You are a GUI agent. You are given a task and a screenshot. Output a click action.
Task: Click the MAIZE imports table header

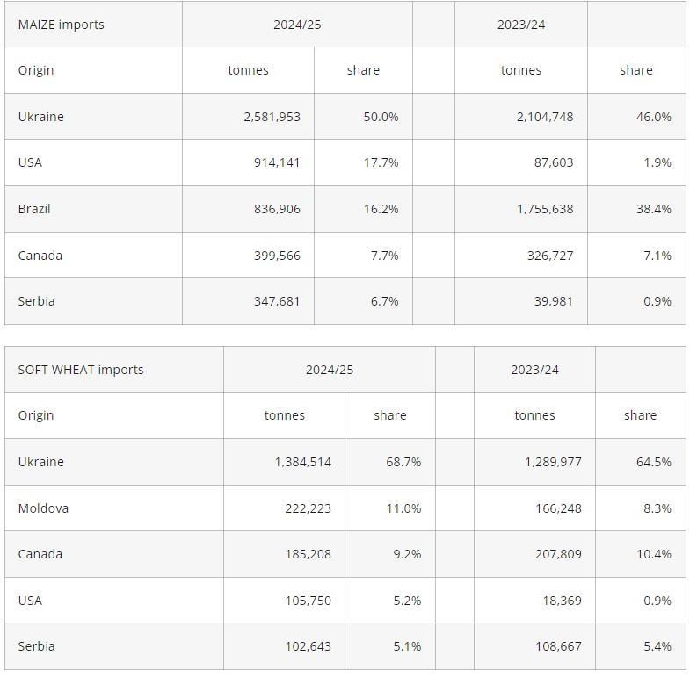coord(61,25)
